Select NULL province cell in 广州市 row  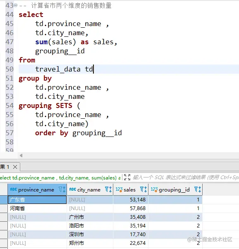[x=37, y=217]
